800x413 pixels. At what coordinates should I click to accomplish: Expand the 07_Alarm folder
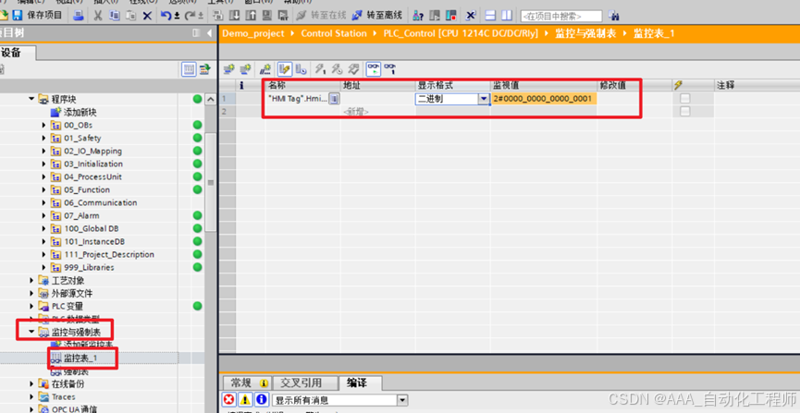(43, 215)
